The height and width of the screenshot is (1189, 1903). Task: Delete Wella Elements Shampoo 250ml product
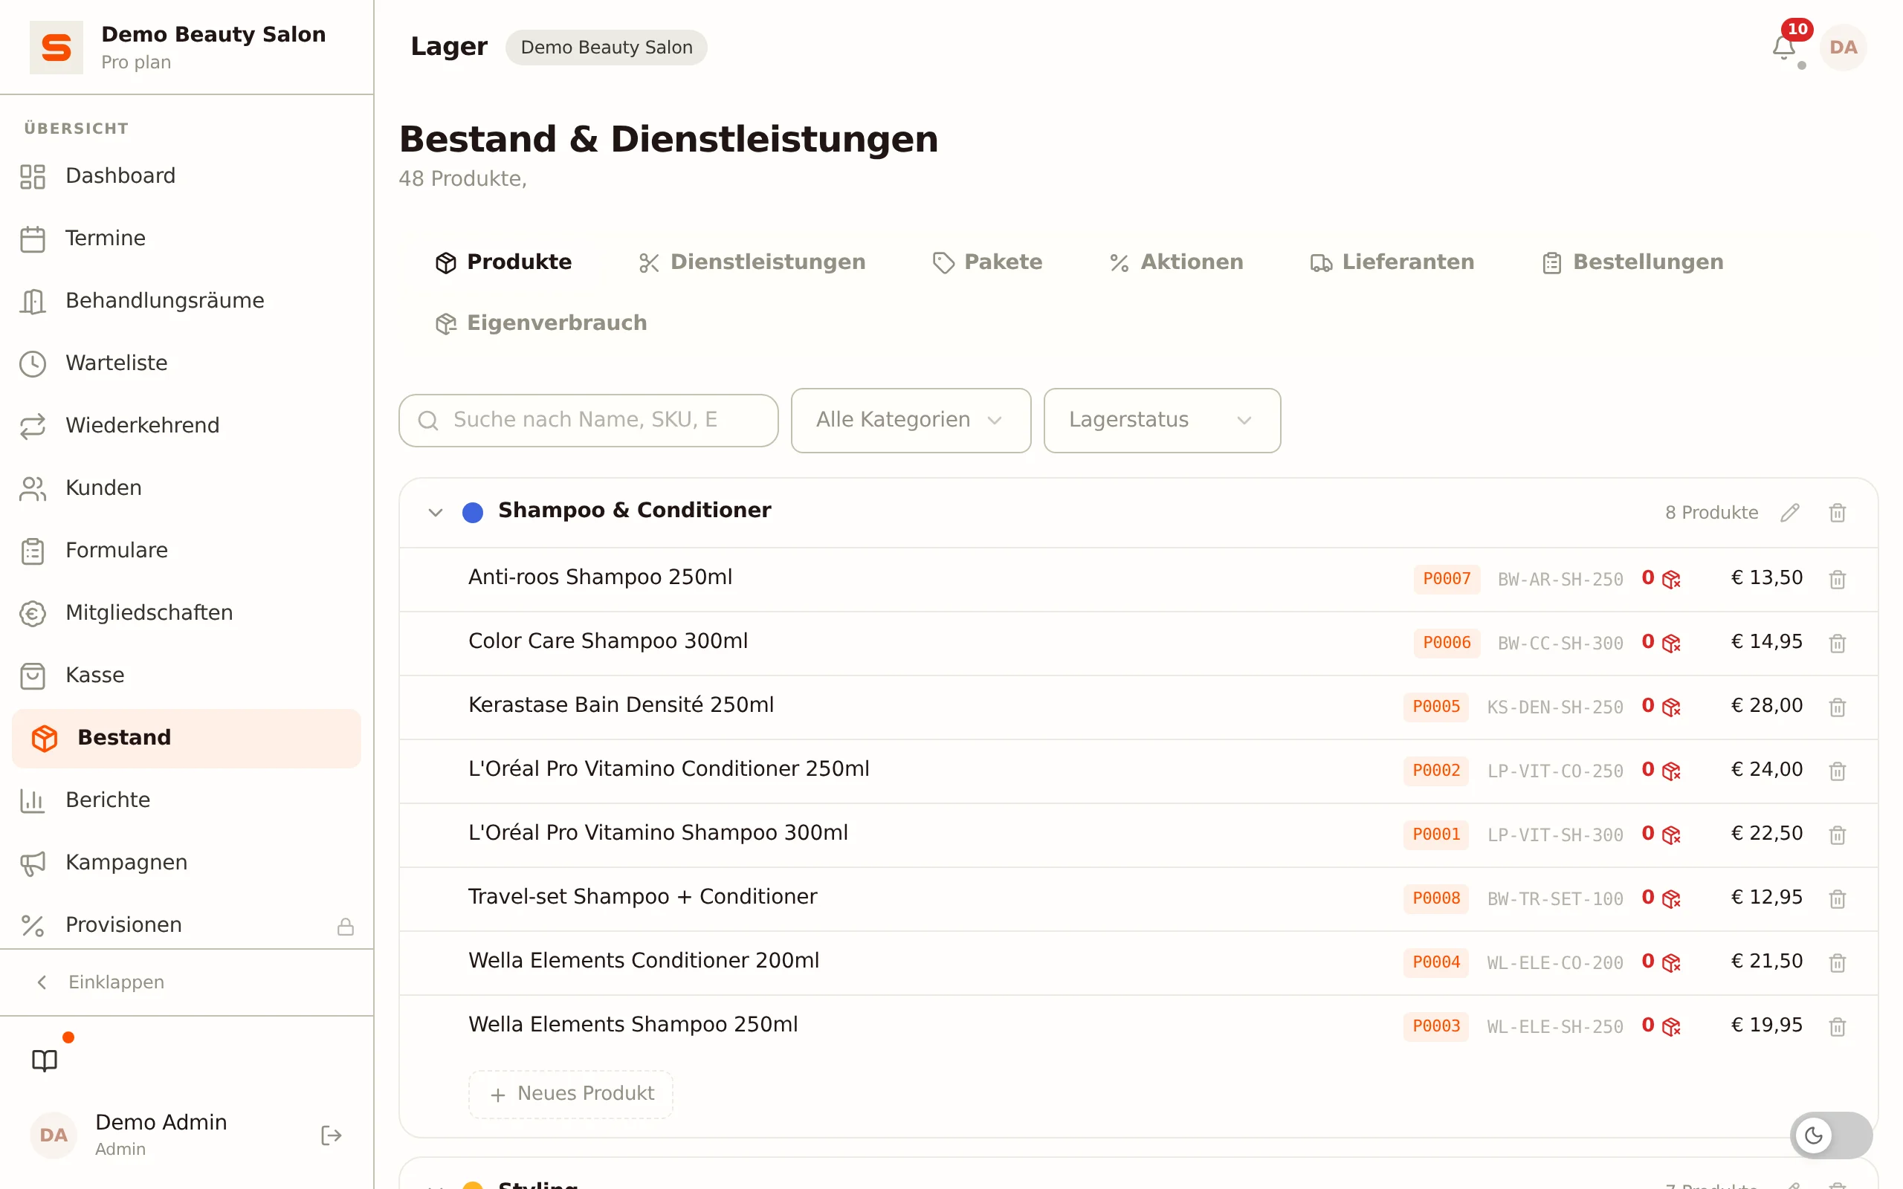(x=1837, y=1026)
